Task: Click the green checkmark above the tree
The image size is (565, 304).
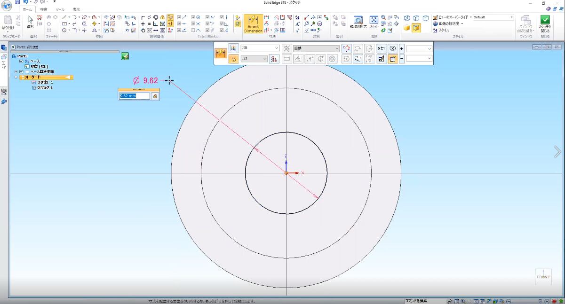Action: coord(125,56)
